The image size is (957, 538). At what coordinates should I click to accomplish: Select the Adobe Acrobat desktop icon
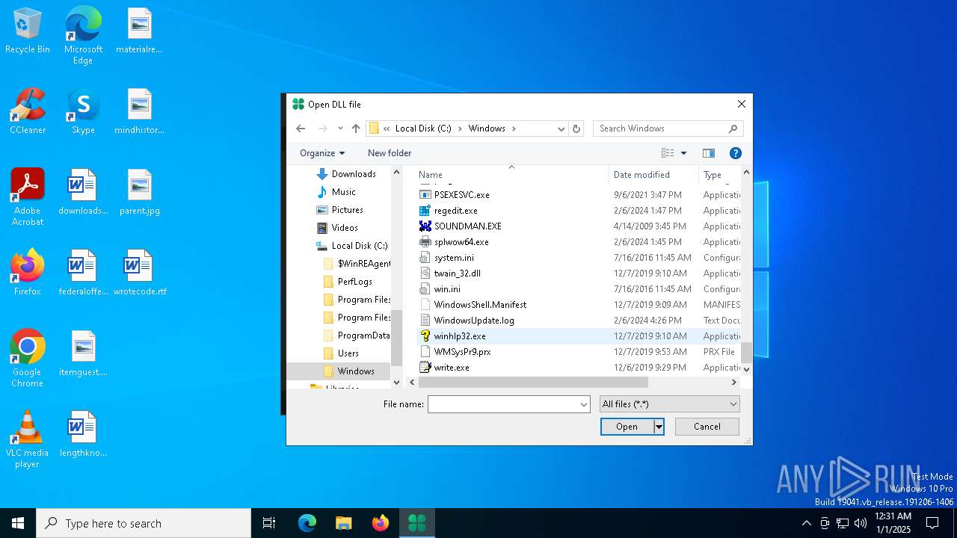(x=28, y=197)
